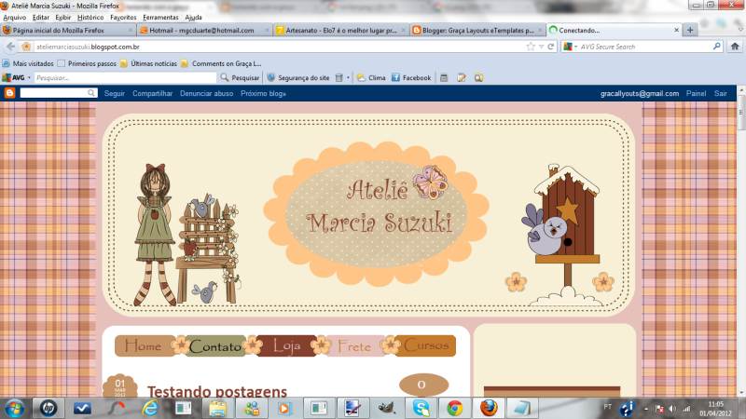Image resolution: width=746 pixels, height=419 pixels.
Task: Go back with the browser back arrow
Action: pyautogui.click(x=10, y=47)
